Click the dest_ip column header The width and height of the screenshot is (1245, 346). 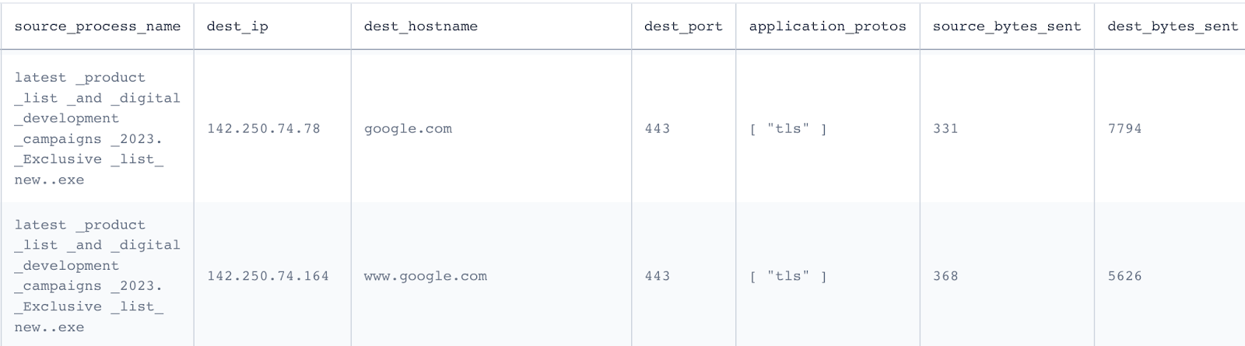point(237,26)
